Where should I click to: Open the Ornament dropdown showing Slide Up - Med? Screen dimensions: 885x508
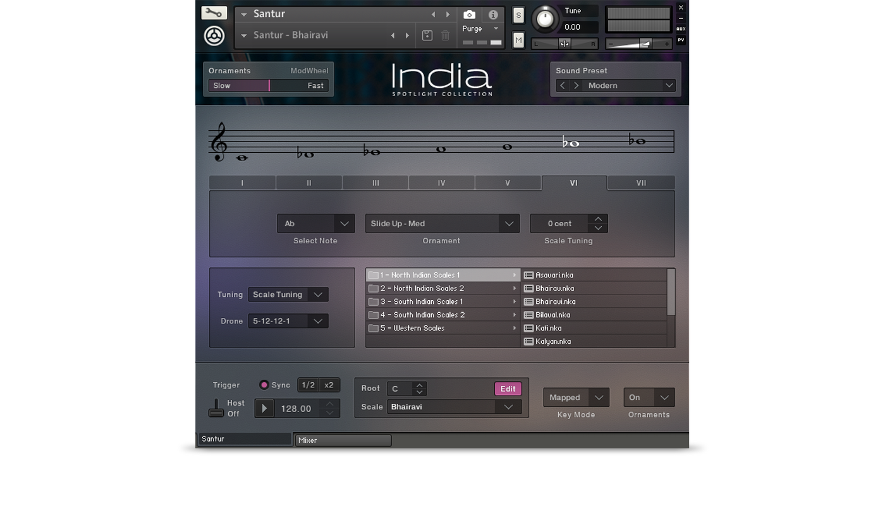pyautogui.click(x=442, y=224)
